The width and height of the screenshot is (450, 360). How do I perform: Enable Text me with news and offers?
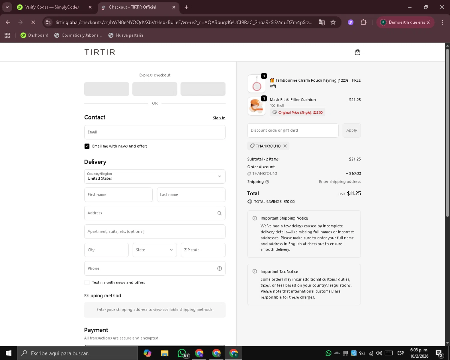click(87, 283)
